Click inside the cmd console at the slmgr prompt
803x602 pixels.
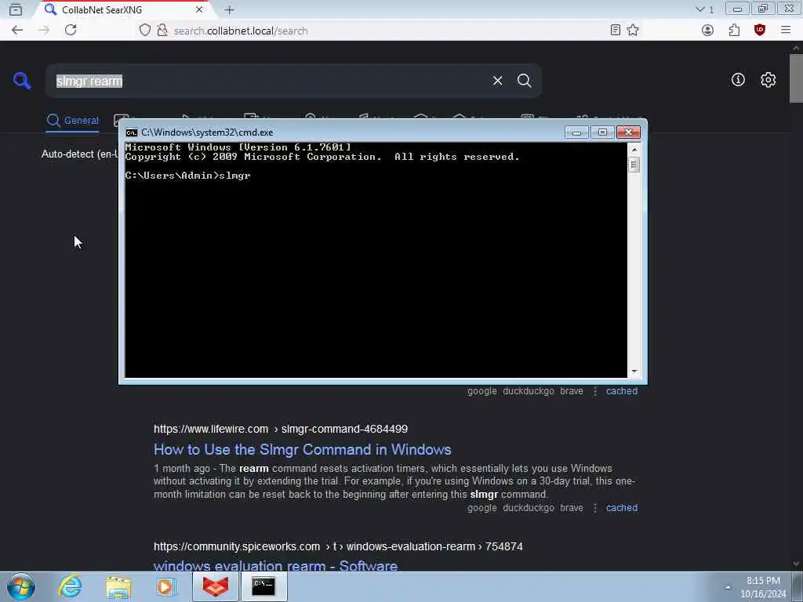(234, 176)
